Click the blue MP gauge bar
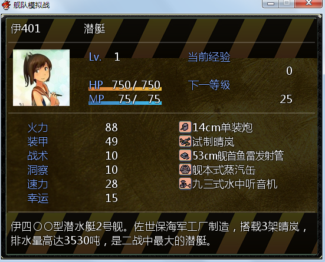325x262 pixels. (125, 103)
